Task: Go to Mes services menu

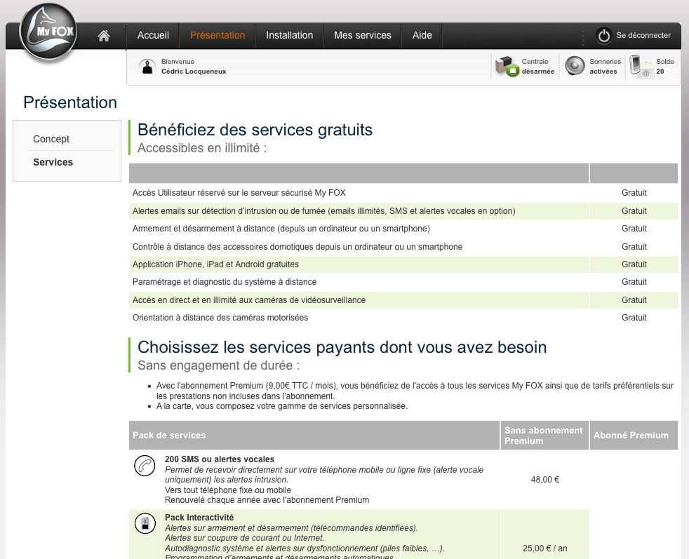Action: (x=363, y=36)
